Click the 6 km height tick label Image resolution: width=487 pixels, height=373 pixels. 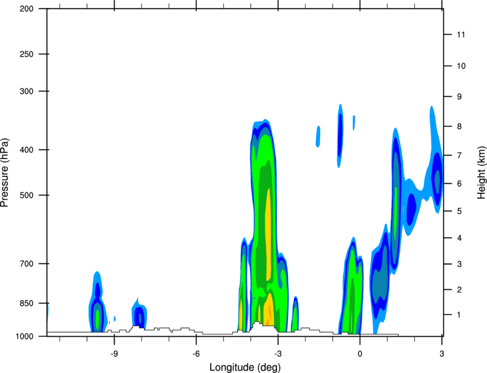[x=459, y=184]
